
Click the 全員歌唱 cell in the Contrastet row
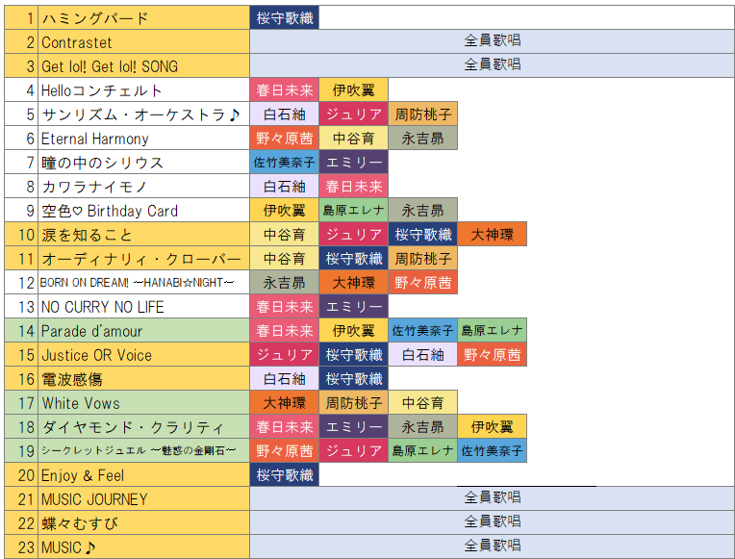492,41
